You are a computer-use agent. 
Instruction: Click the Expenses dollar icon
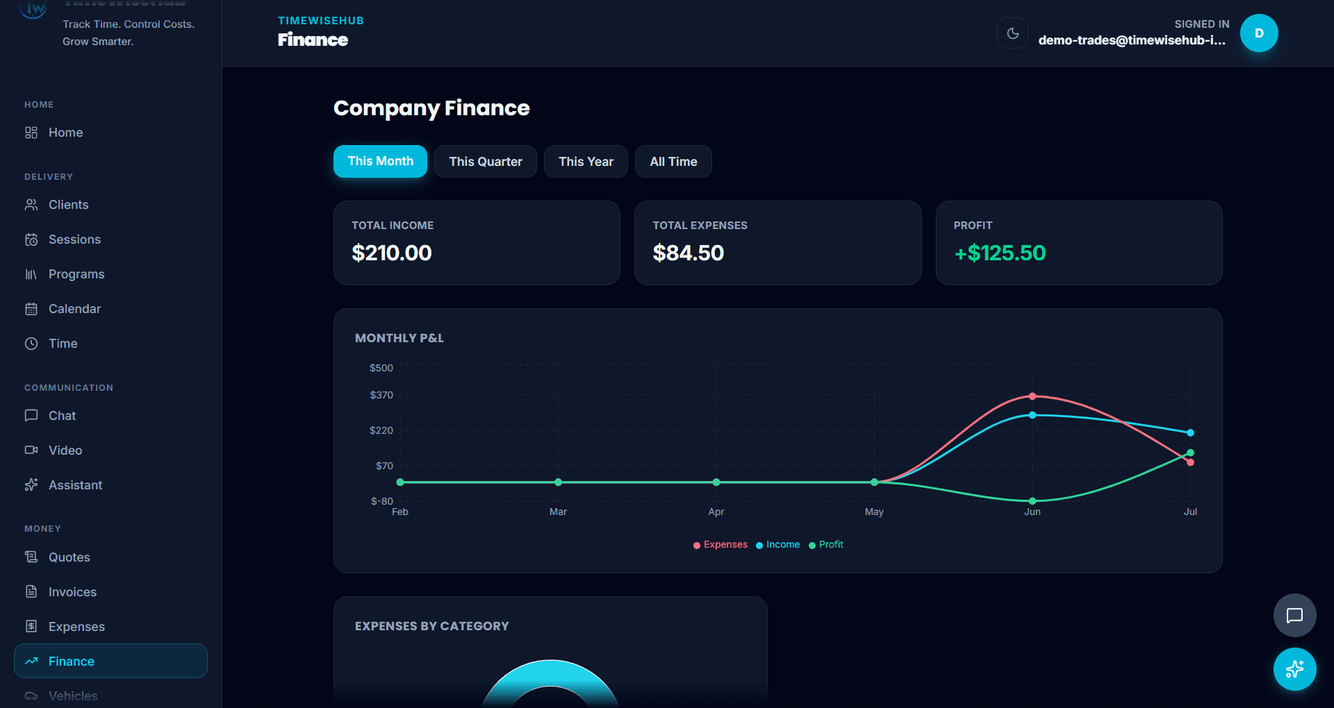coord(31,627)
